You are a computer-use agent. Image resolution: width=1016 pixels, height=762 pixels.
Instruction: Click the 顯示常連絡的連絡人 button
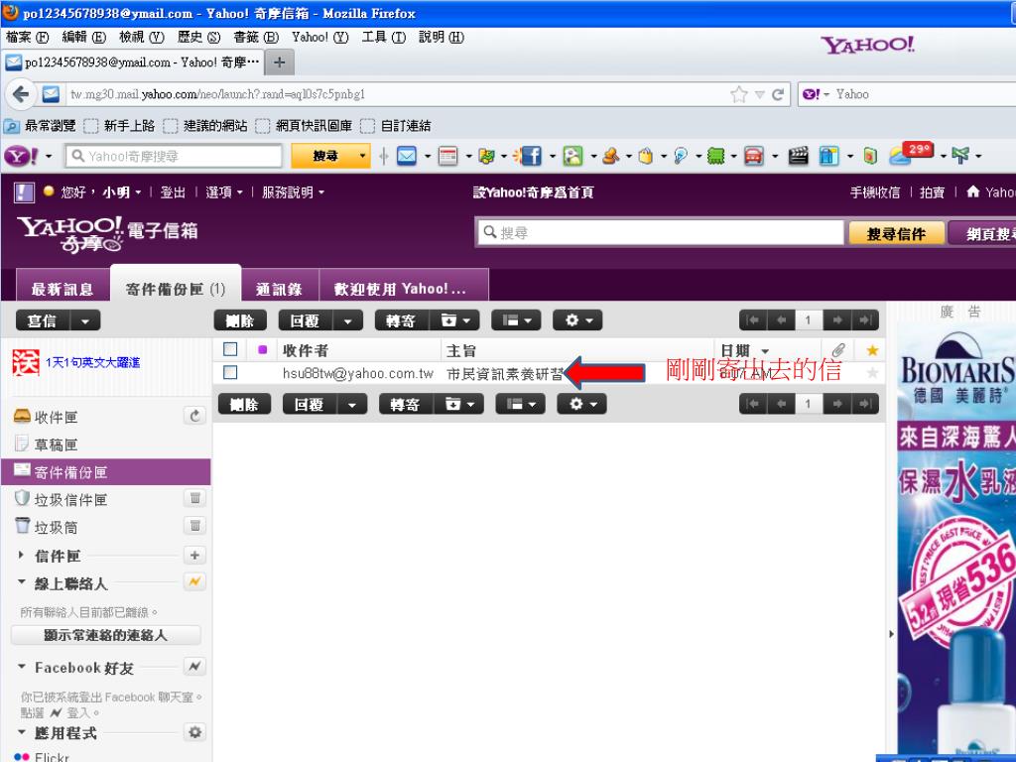click(105, 635)
